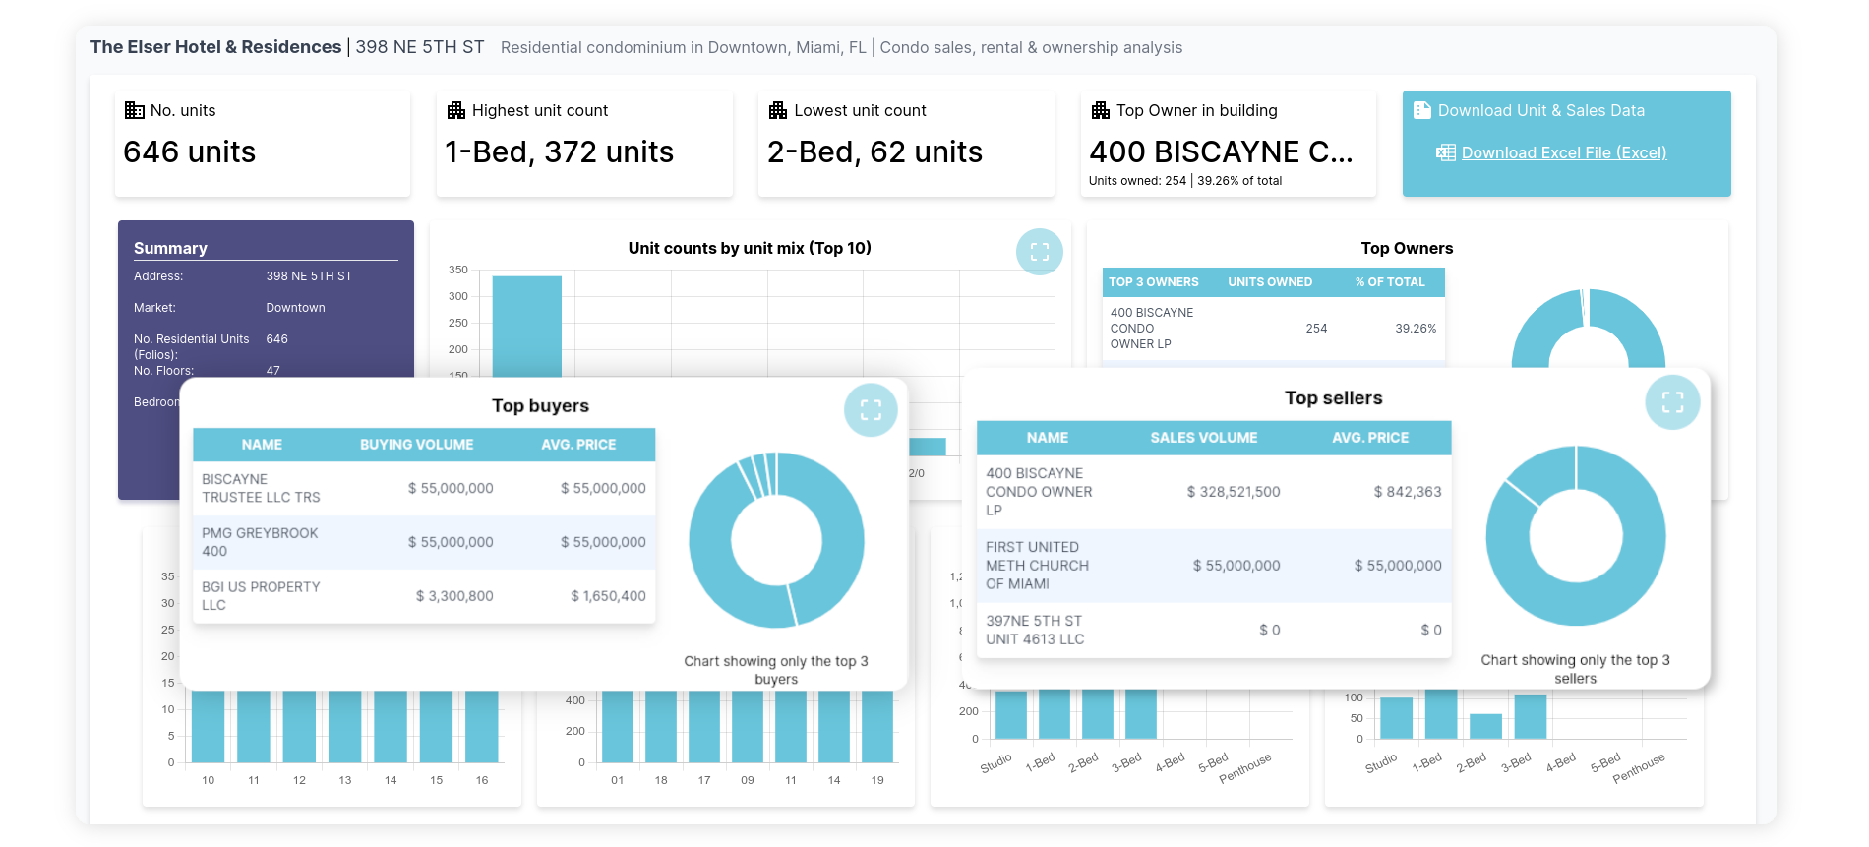Click the Downtown market value in Summary
This screenshot has height=847, width=1869.
[x=295, y=308]
